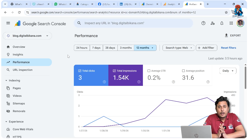Click help icon on Total impressions card

tap(139, 82)
